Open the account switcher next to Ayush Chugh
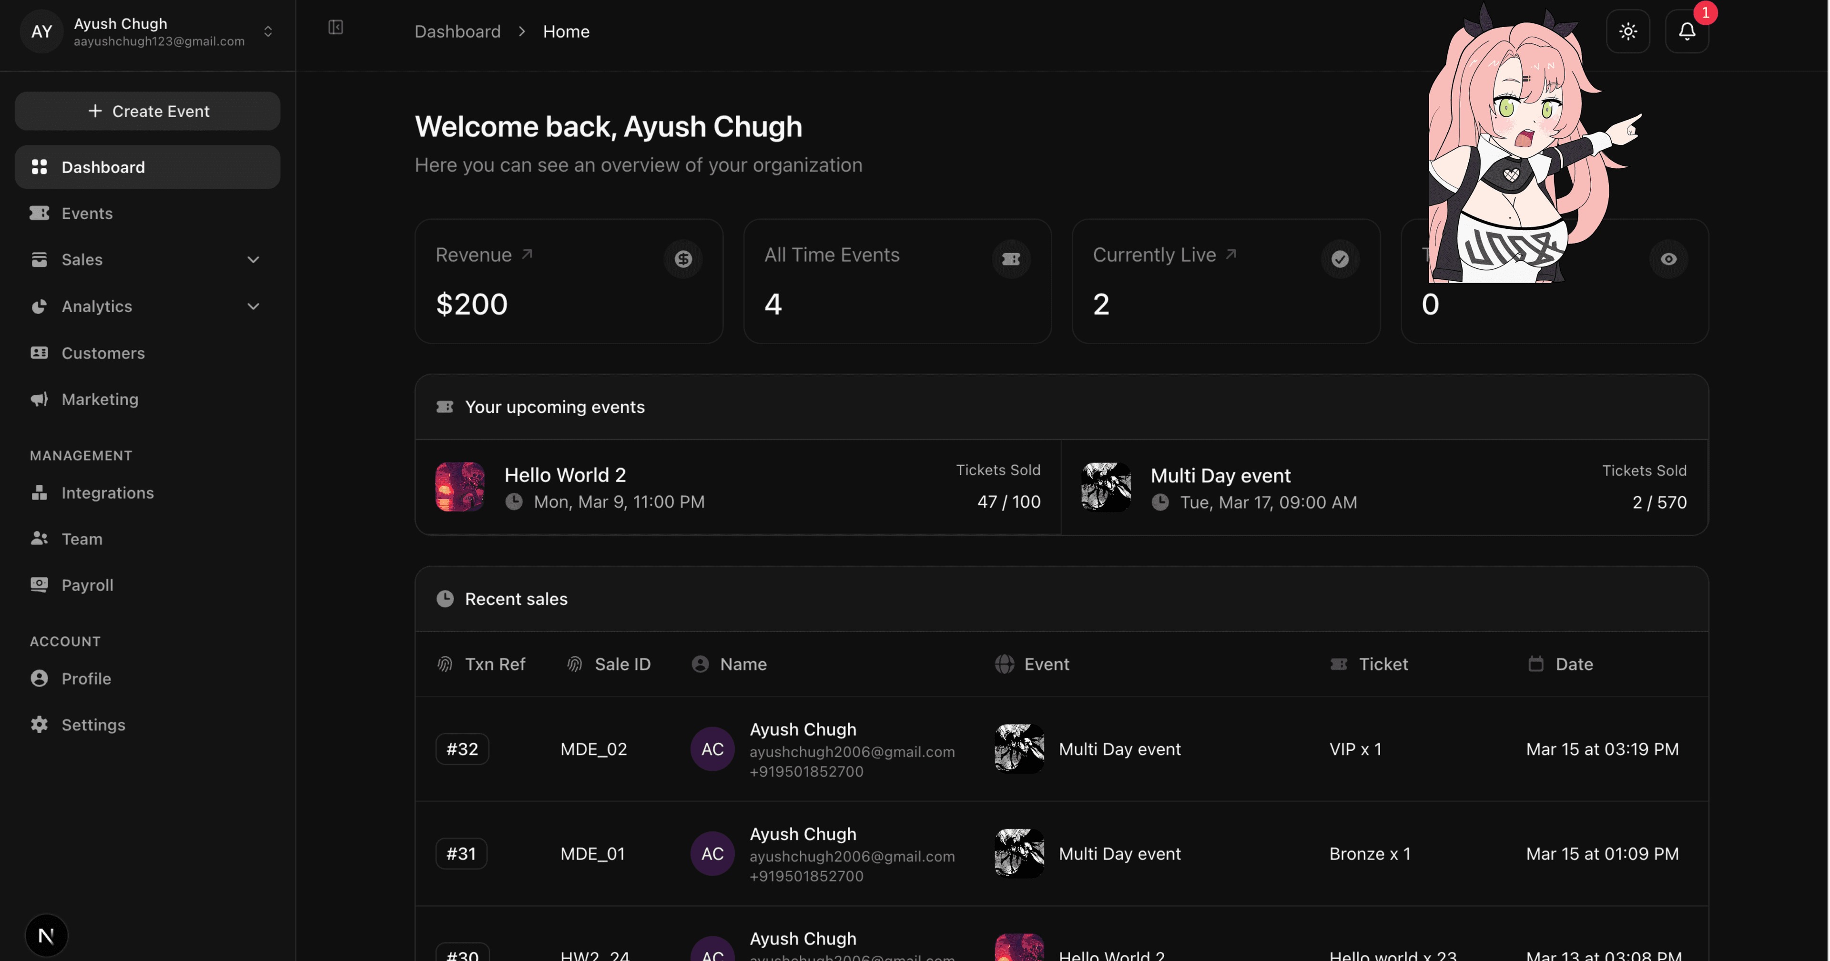 tap(268, 31)
